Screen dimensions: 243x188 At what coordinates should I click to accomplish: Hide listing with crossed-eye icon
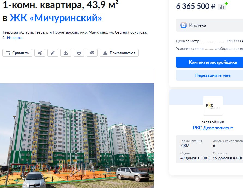click(92, 53)
